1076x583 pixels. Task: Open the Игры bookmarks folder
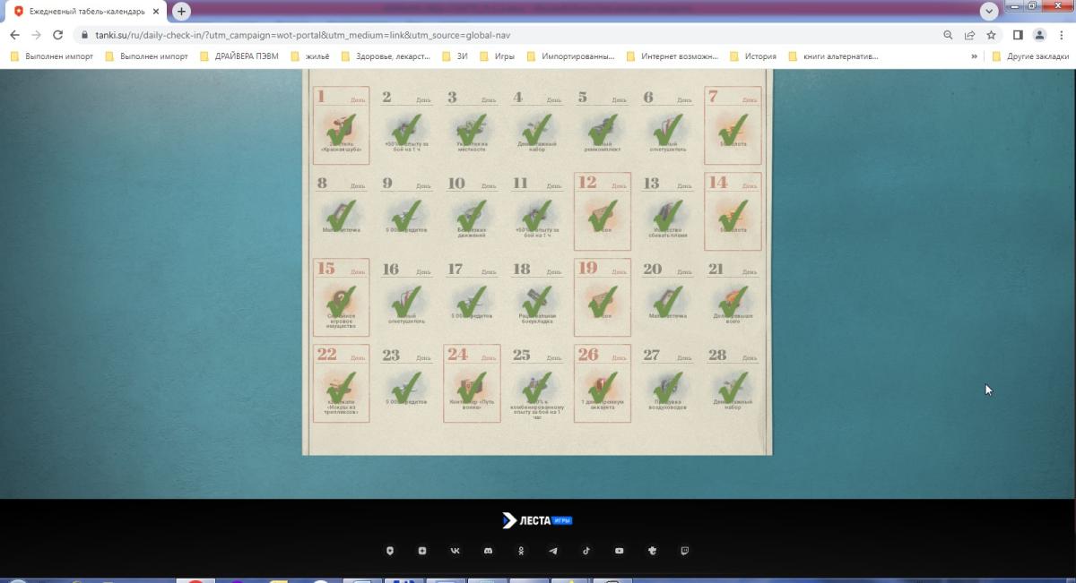[x=496, y=56]
